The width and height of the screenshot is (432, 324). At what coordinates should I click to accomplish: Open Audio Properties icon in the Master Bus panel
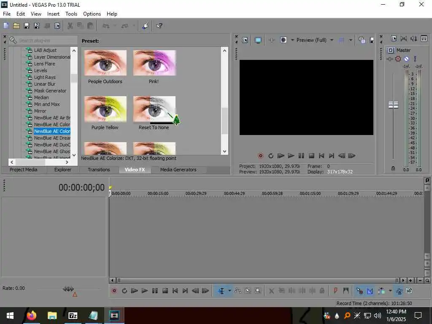click(394, 38)
